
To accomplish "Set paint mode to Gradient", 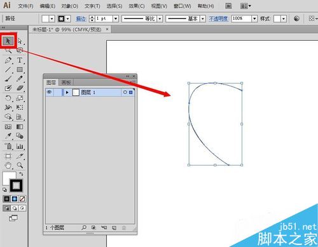I will tap(15, 199).
